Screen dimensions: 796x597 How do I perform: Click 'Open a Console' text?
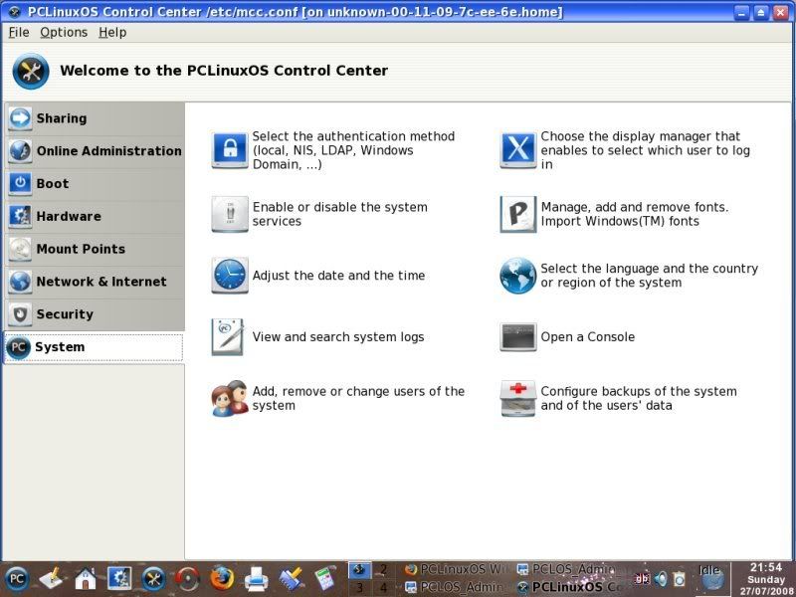[x=587, y=337]
